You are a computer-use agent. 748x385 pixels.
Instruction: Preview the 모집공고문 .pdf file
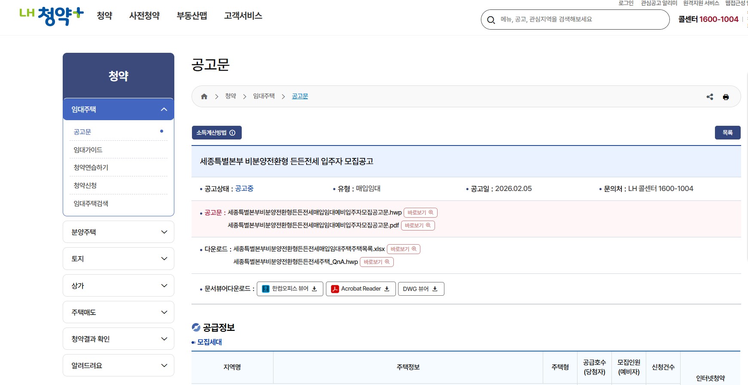(417, 225)
